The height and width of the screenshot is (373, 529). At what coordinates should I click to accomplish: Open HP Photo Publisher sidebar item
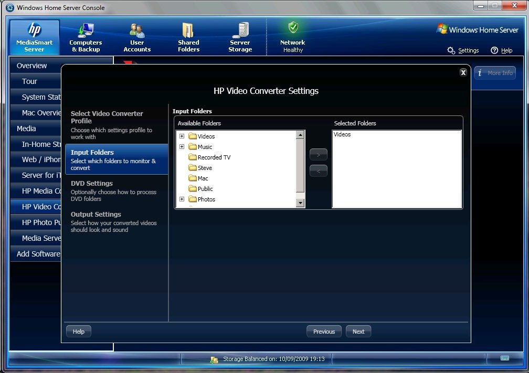36,222
